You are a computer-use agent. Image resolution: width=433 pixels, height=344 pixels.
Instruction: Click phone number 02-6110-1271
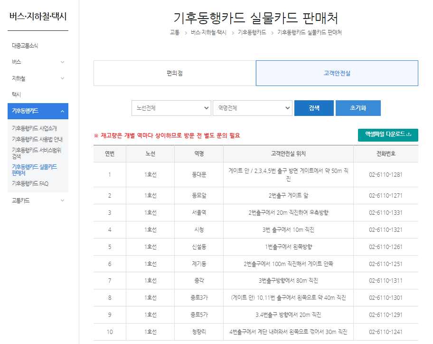[x=386, y=196]
